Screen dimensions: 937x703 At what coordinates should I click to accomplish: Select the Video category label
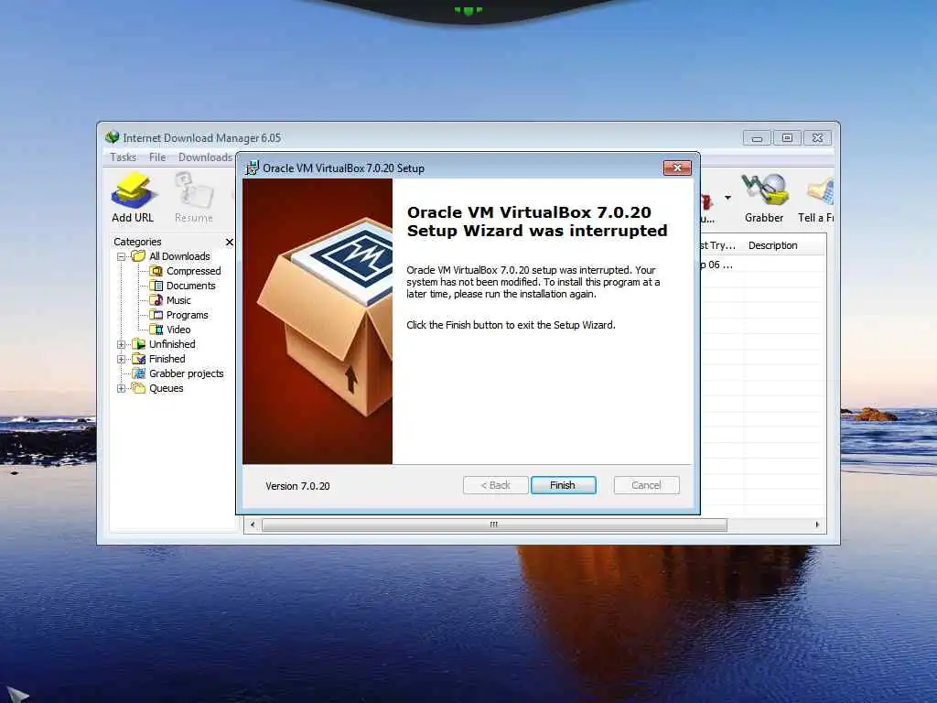[178, 330]
